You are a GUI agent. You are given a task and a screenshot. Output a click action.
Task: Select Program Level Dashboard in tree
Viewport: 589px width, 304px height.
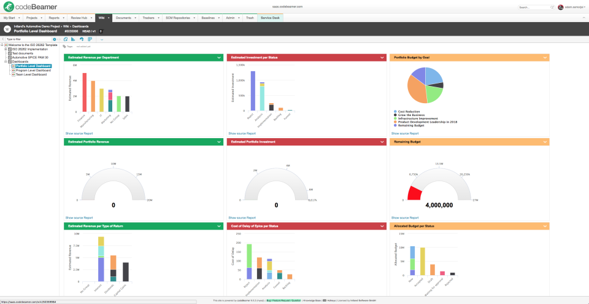click(33, 70)
